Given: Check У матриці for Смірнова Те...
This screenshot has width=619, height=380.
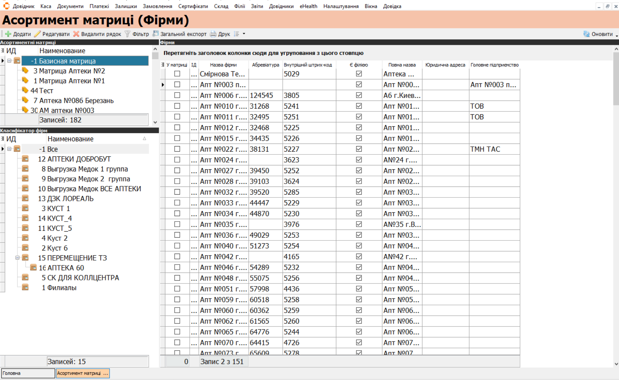Looking at the screenshot, I should 177,74.
